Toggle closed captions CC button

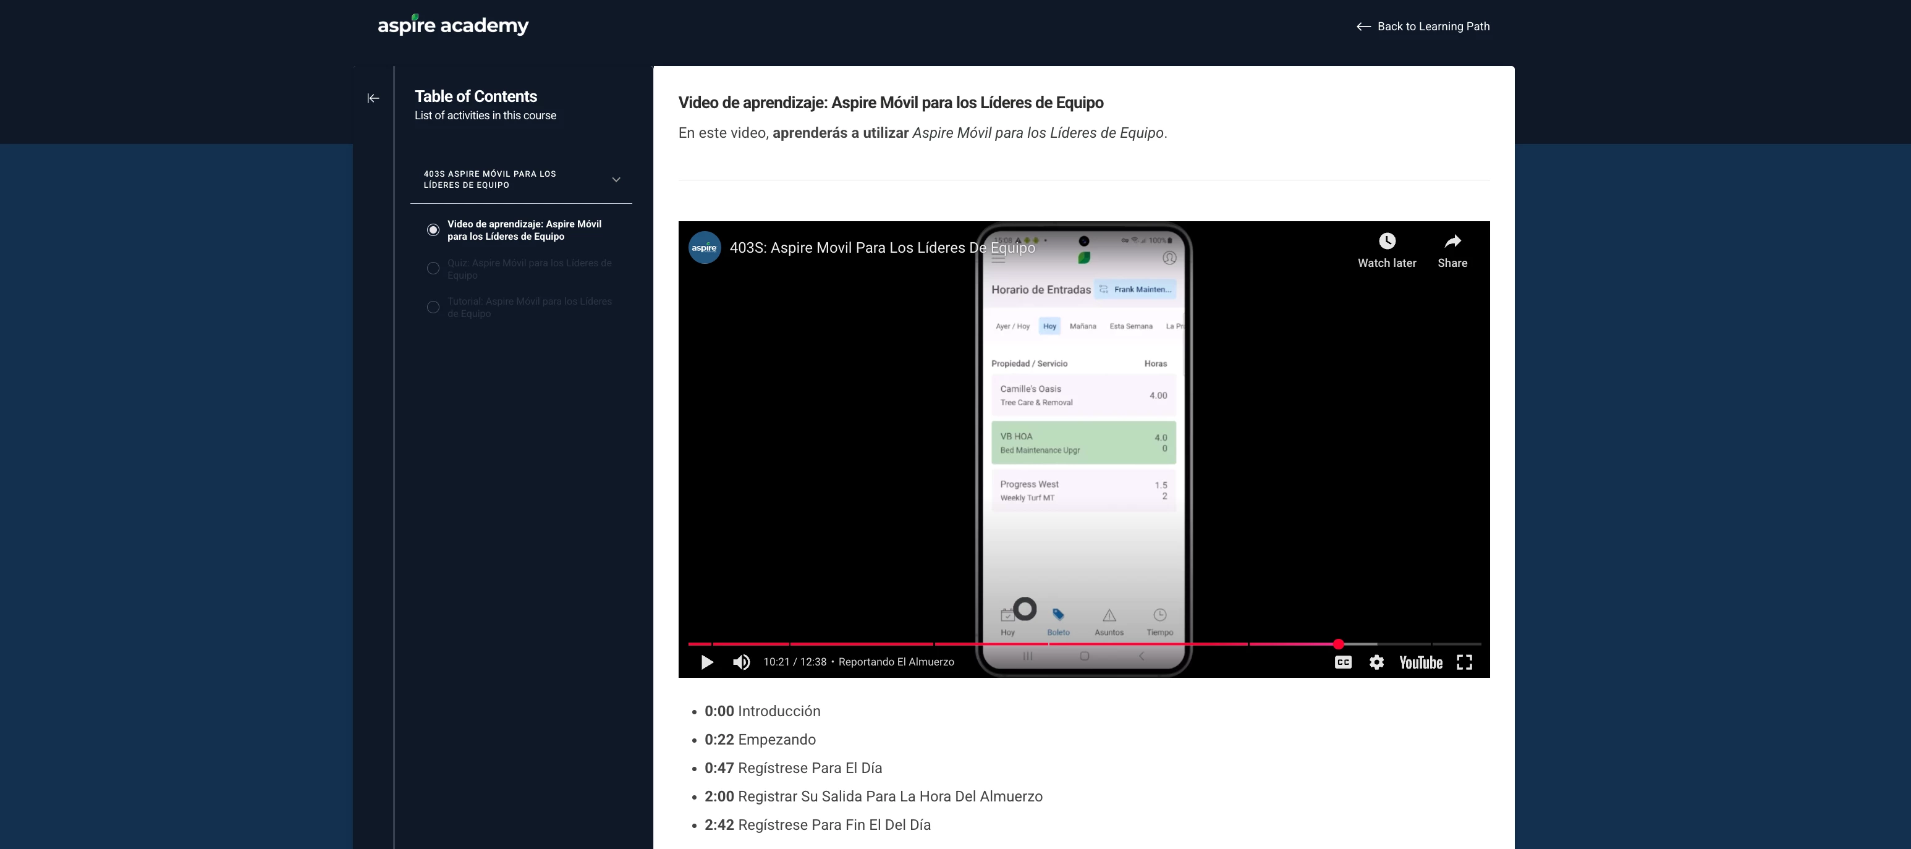pos(1343,662)
